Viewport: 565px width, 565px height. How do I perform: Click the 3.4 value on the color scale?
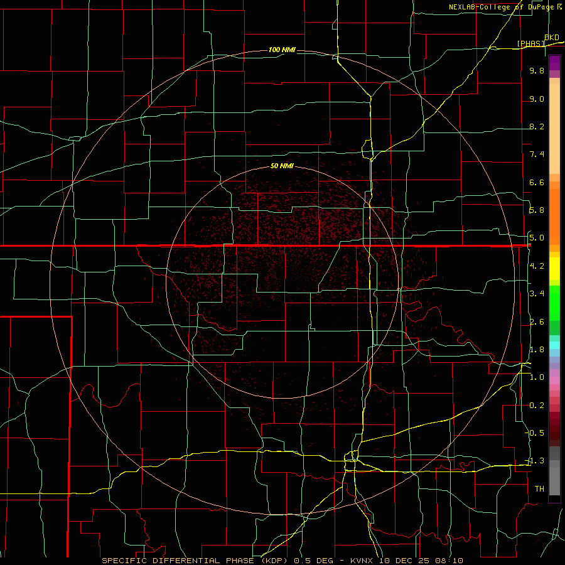point(537,294)
